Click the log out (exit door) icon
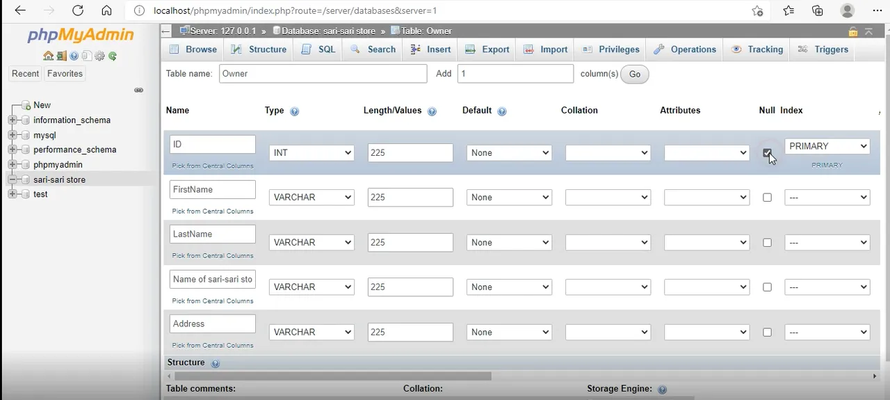890x400 pixels. tap(61, 56)
